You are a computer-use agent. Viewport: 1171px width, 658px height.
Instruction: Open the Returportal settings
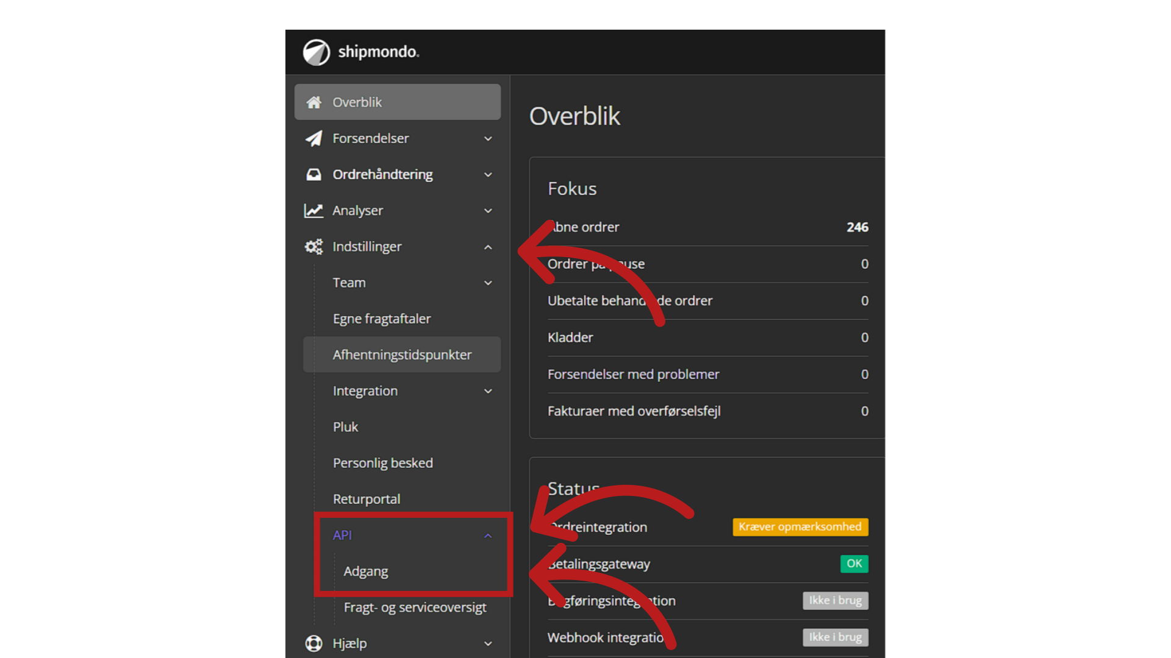pyautogui.click(x=402, y=499)
